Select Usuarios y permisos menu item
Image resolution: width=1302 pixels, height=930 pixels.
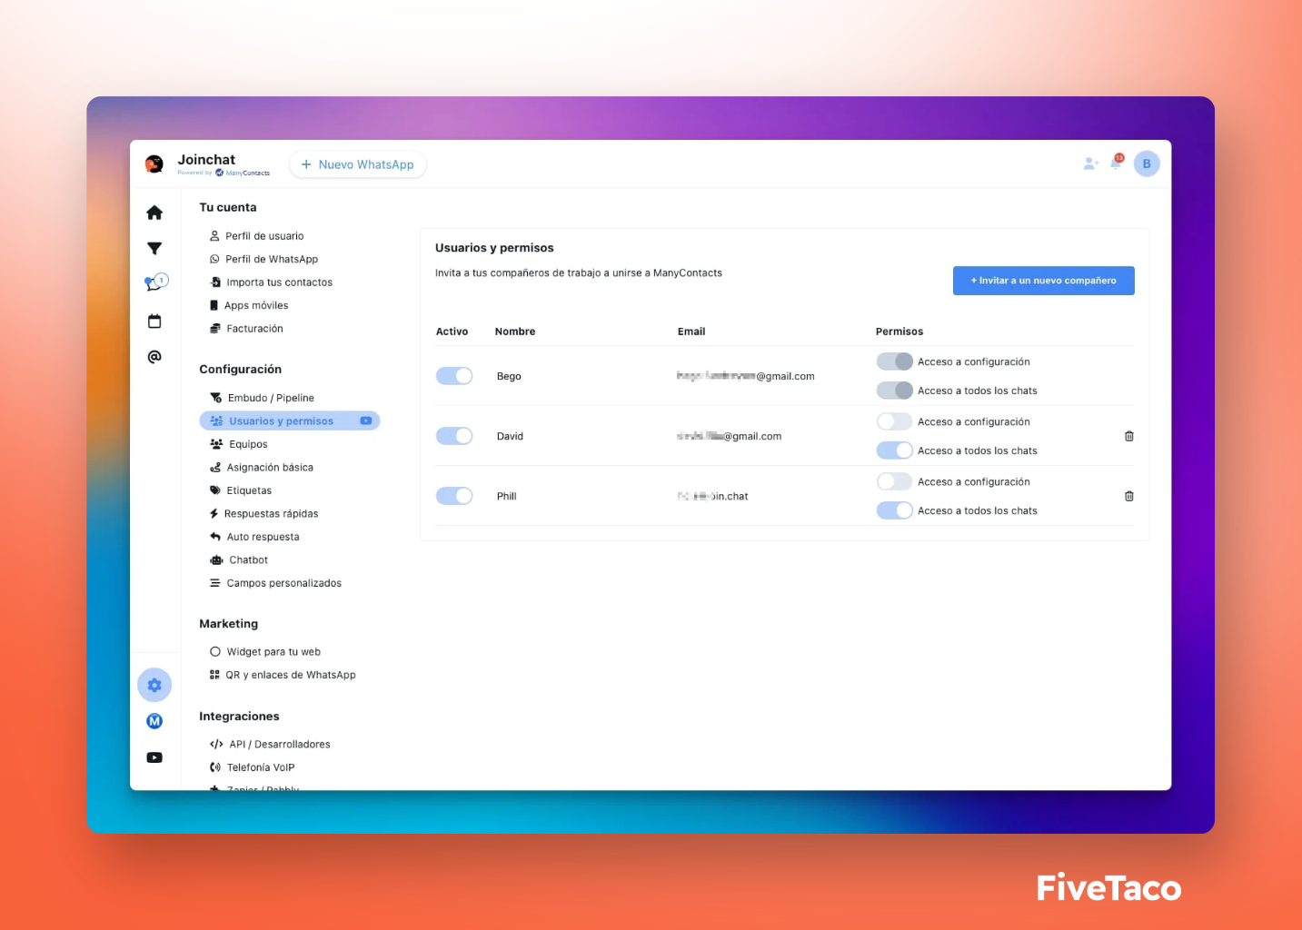point(289,420)
